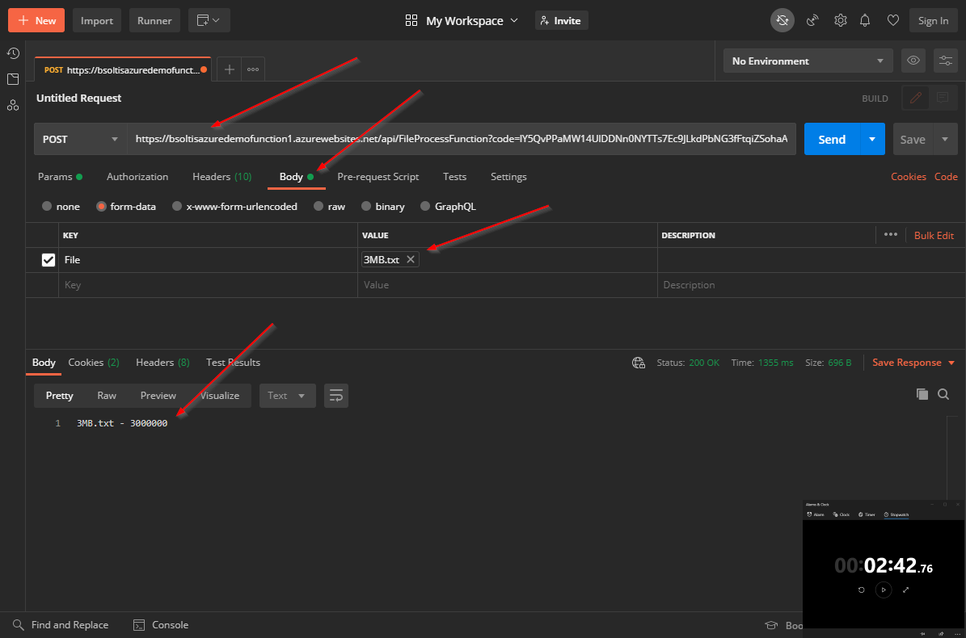Open the notifications bell icon
This screenshot has height=638, width=966.
(865, 20)
